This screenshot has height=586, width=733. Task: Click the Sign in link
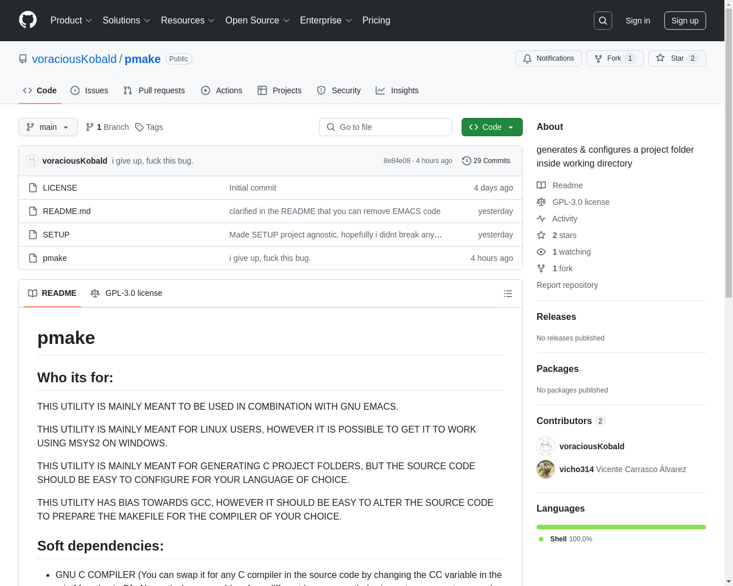638,21
